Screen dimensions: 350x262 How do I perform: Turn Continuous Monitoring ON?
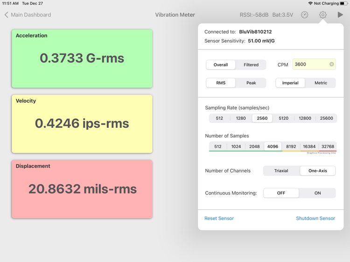(x=317, y=193)
